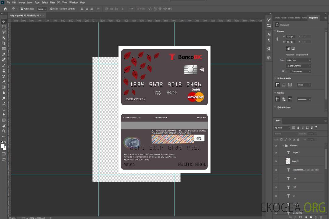Open the 16 Bits/Channel dropdown
329x219 pixels.
298,66
